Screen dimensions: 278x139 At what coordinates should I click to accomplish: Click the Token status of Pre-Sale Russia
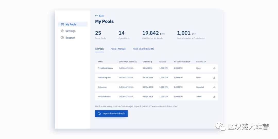(199, 97)
